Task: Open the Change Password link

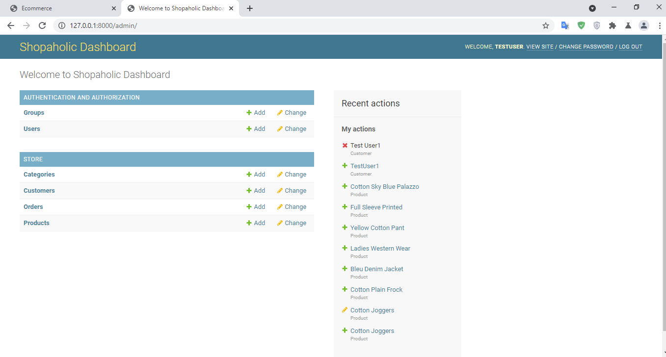Action: coord(586,47)
